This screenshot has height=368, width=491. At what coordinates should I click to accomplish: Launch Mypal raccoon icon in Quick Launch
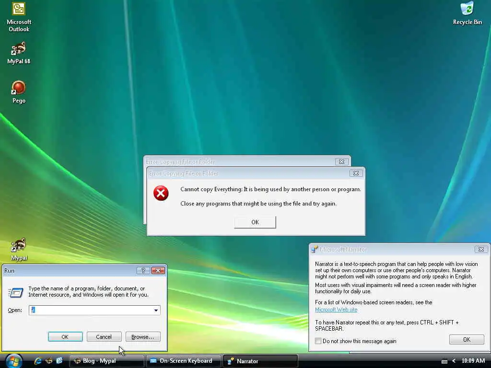(49, 361)
